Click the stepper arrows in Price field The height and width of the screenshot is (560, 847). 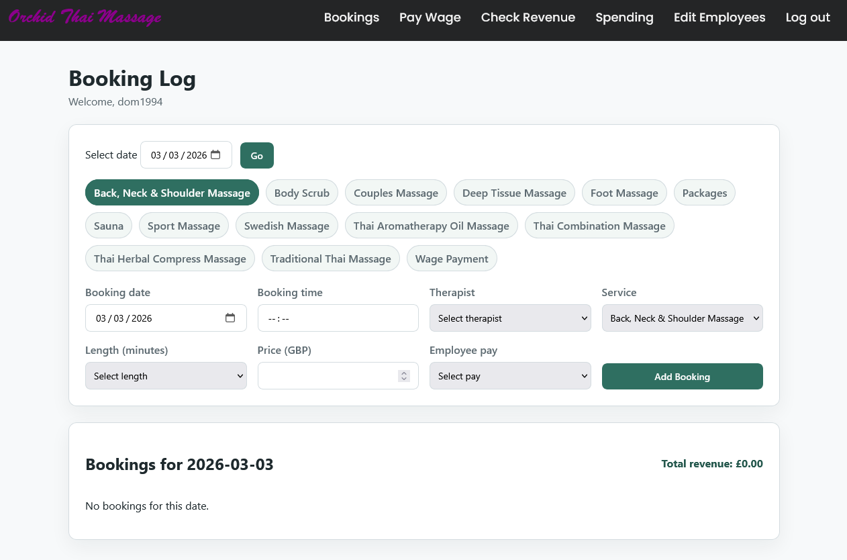click(403, 375)
